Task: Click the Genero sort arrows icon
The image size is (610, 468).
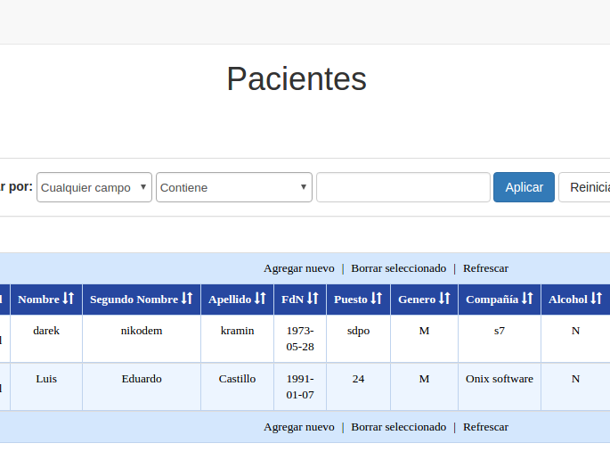Action: pyautogui.click(x=444, y=299)
